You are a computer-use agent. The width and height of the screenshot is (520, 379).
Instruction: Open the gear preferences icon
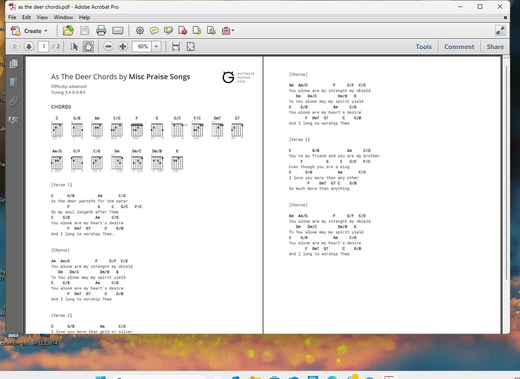[x=140, y=30]
